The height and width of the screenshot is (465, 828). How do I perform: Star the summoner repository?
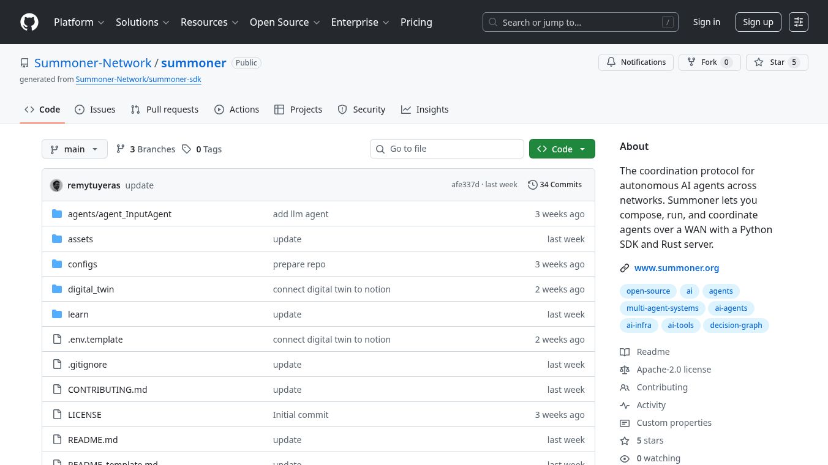[x=777, y=62]
